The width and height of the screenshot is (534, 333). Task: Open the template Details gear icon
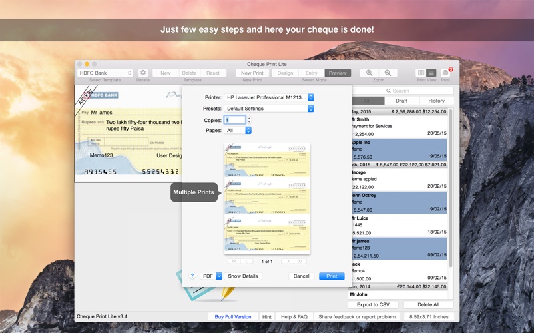(x=143, y=73)
